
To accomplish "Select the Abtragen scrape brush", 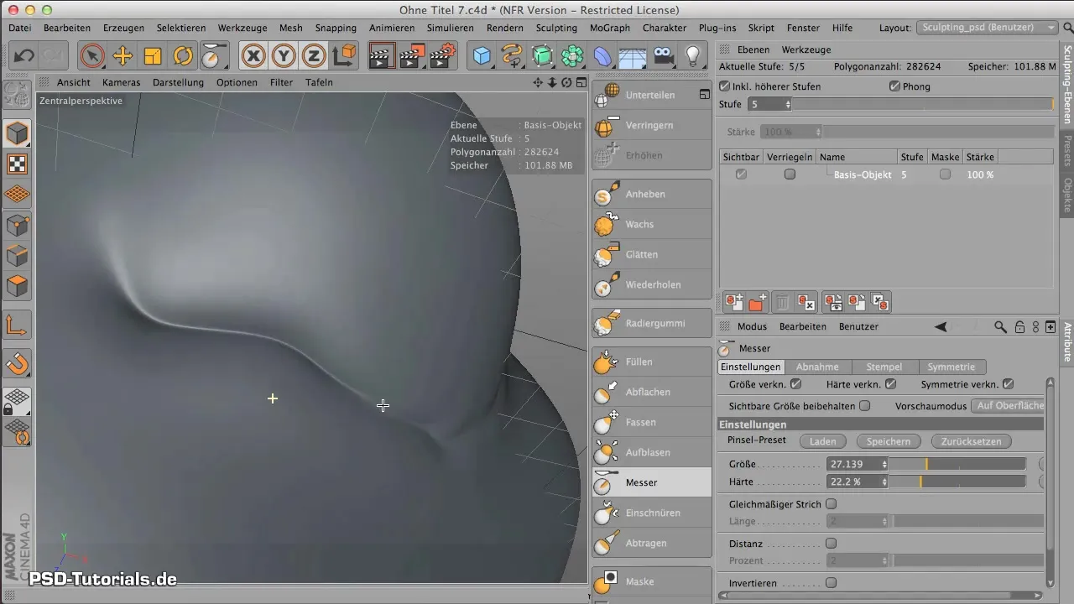I will pyautogui.click(x=651, y=543).
